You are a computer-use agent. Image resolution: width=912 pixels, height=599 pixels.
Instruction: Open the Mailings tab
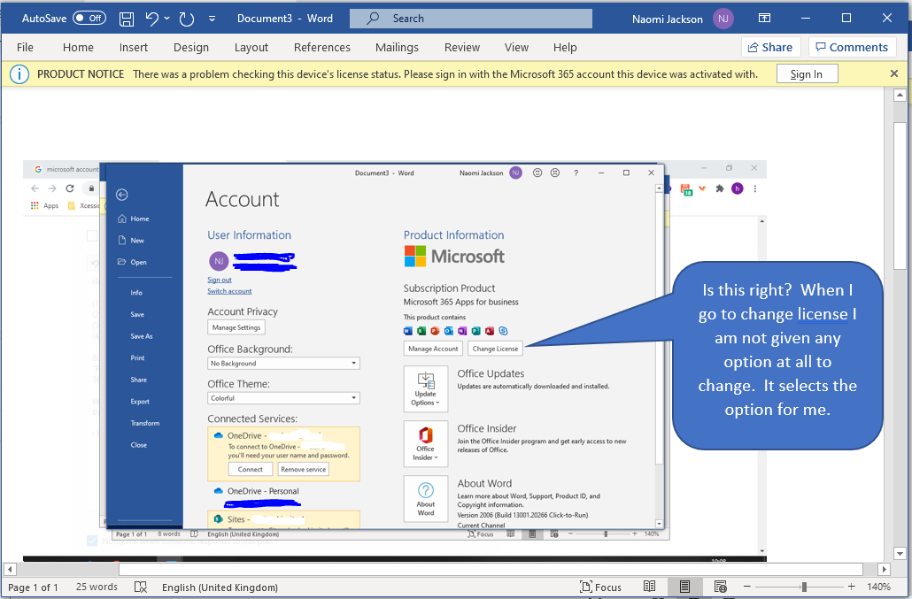point(397,47)
